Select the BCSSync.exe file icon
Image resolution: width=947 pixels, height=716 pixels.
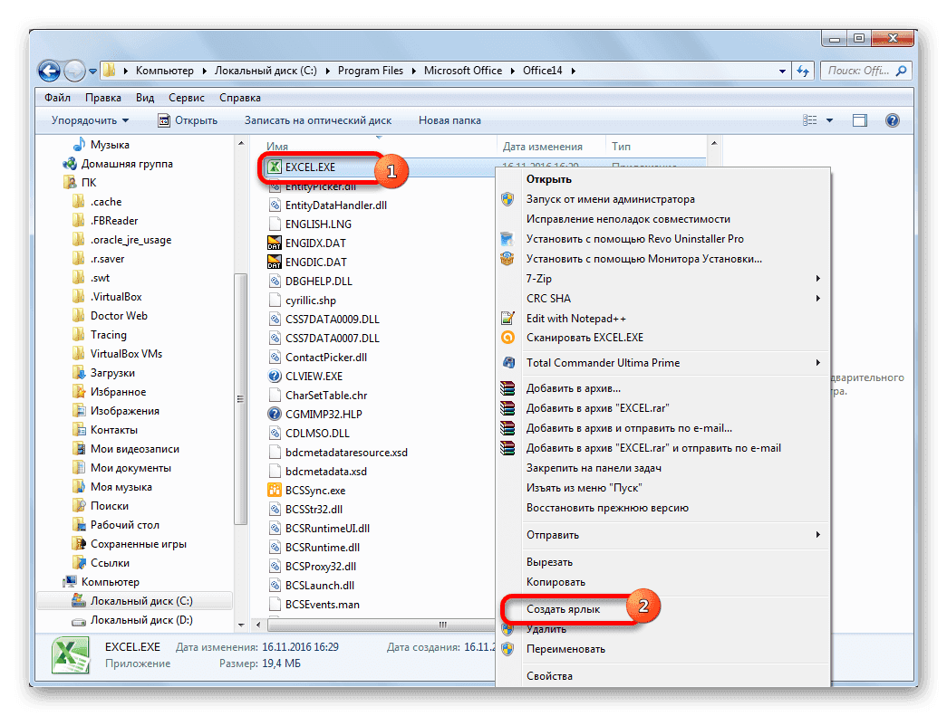click(x=275, y=491)
